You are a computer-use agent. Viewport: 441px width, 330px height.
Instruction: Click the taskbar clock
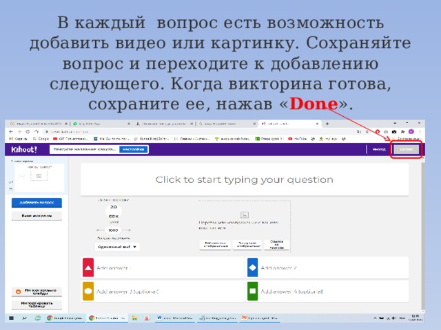pyautogui.click(x=415, y=318)
